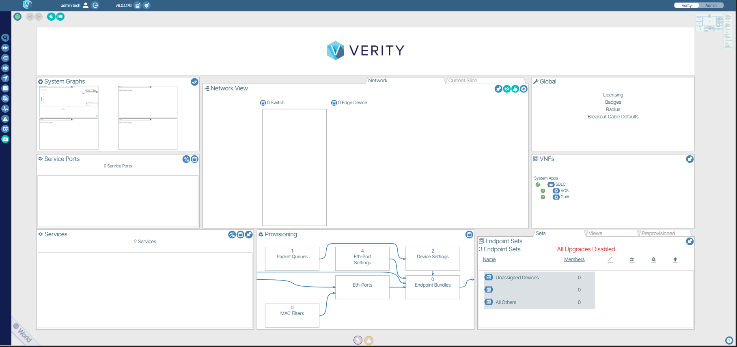Switch the mode toggle to Admin
737x347 pixels.
(711, 5)
